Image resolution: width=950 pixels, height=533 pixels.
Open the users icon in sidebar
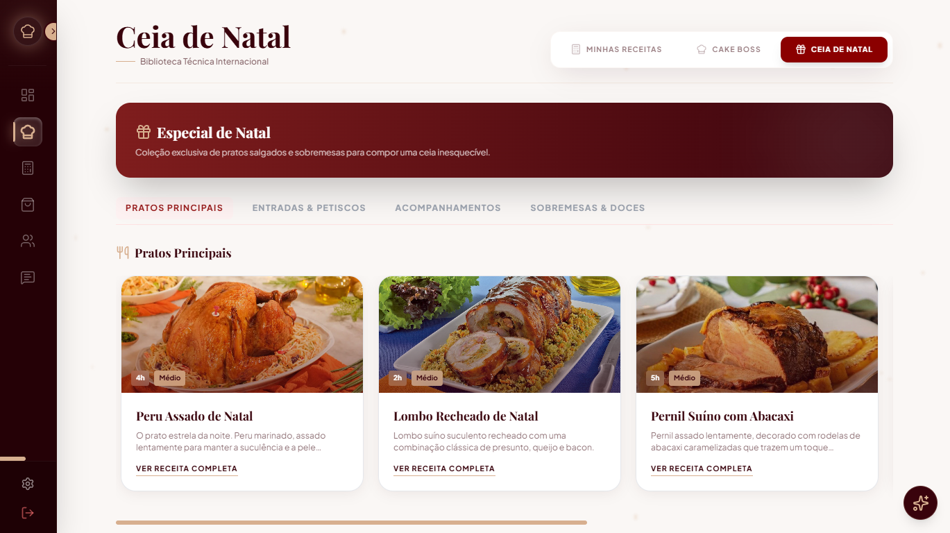(x=28, y=241)
